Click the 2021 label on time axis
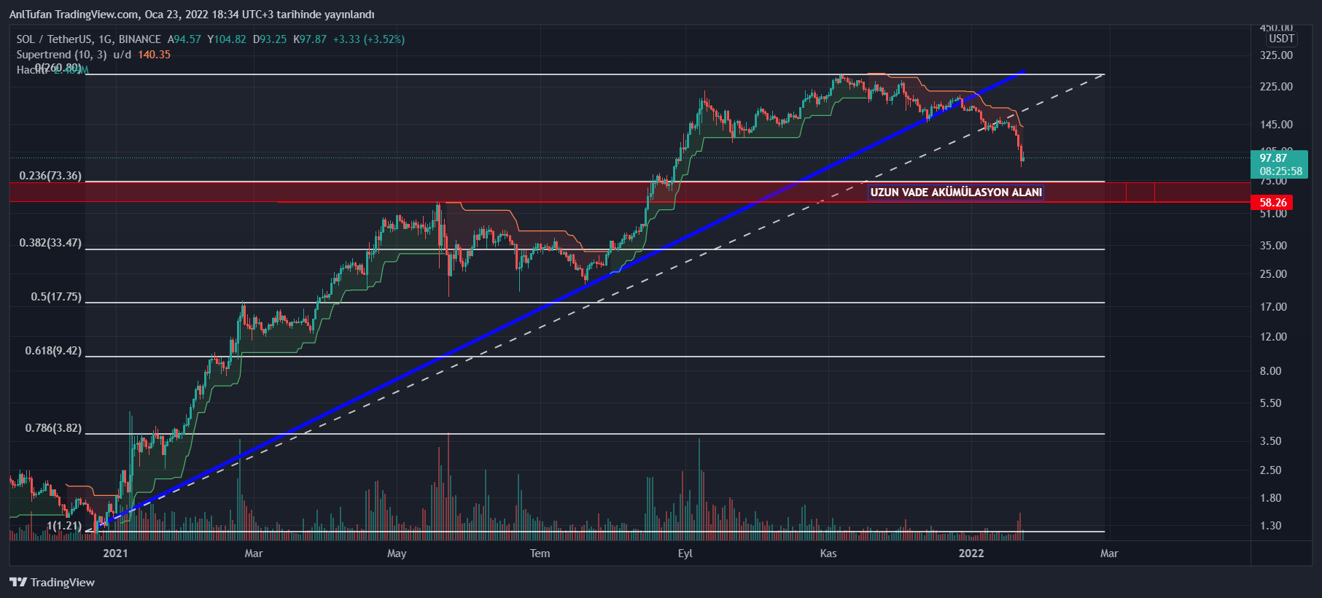This screenshot has height=598, width=1322. [115, 554]
